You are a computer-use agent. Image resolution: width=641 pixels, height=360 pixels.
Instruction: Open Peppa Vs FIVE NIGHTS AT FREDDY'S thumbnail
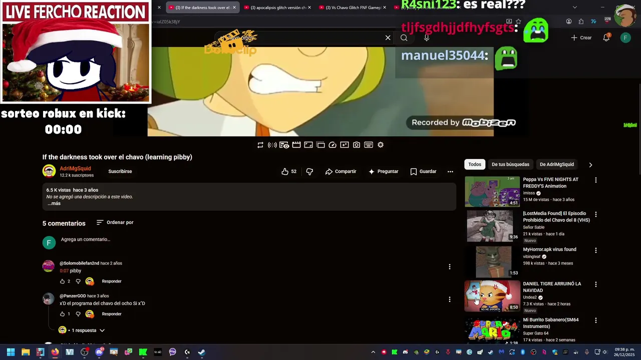(x=492, y=191)
